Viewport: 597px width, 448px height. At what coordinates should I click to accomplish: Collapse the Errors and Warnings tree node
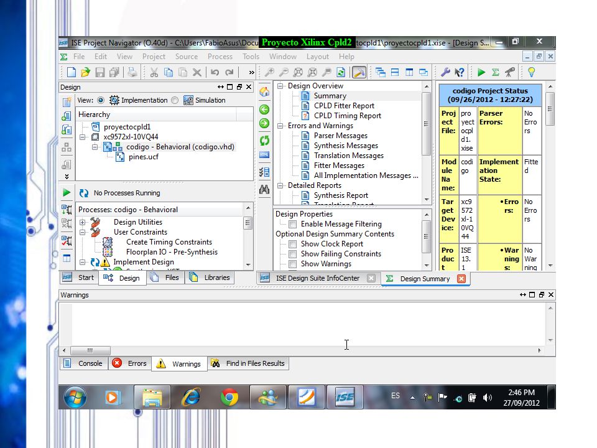pyautogui.click(x=280, y=126)
